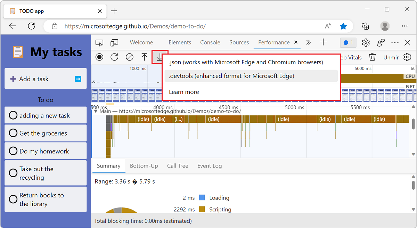
Task: Switch to the Sources tab
Action: pos(239,42)
